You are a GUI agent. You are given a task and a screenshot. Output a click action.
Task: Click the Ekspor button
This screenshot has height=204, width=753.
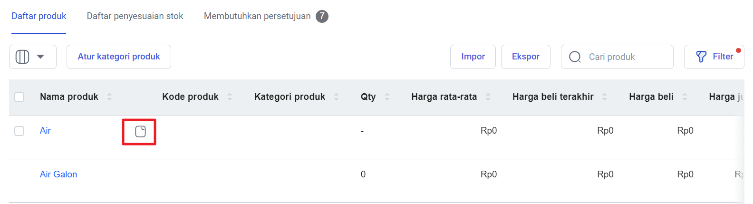tap(526, 57)
